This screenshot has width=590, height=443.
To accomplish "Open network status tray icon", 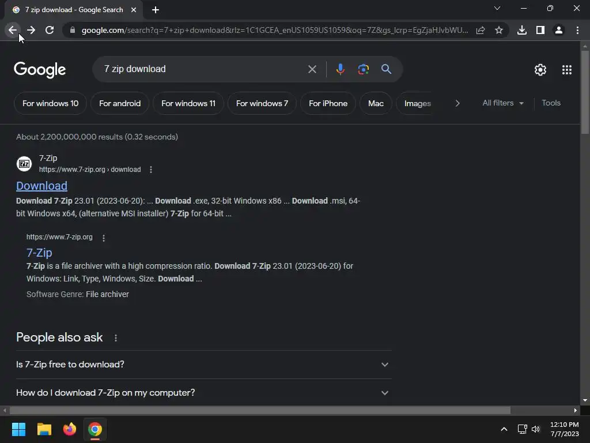I will click(522, 429).
